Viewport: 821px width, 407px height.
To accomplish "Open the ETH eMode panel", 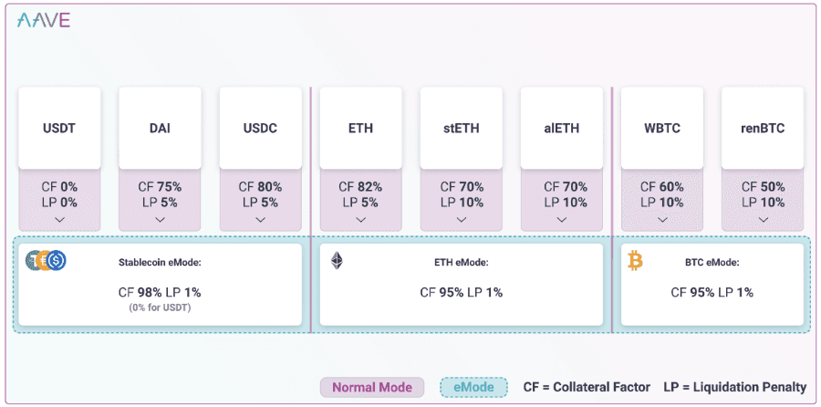I will (461, 284).
